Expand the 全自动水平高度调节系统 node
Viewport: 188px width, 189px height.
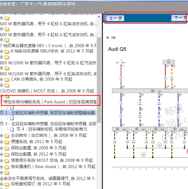(x=1, y=173)
